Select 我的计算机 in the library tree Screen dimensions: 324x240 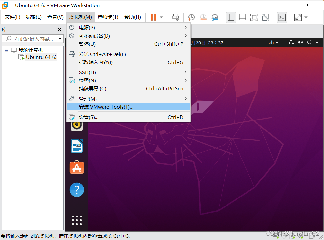pyautogui.click(x=31, y=50)
